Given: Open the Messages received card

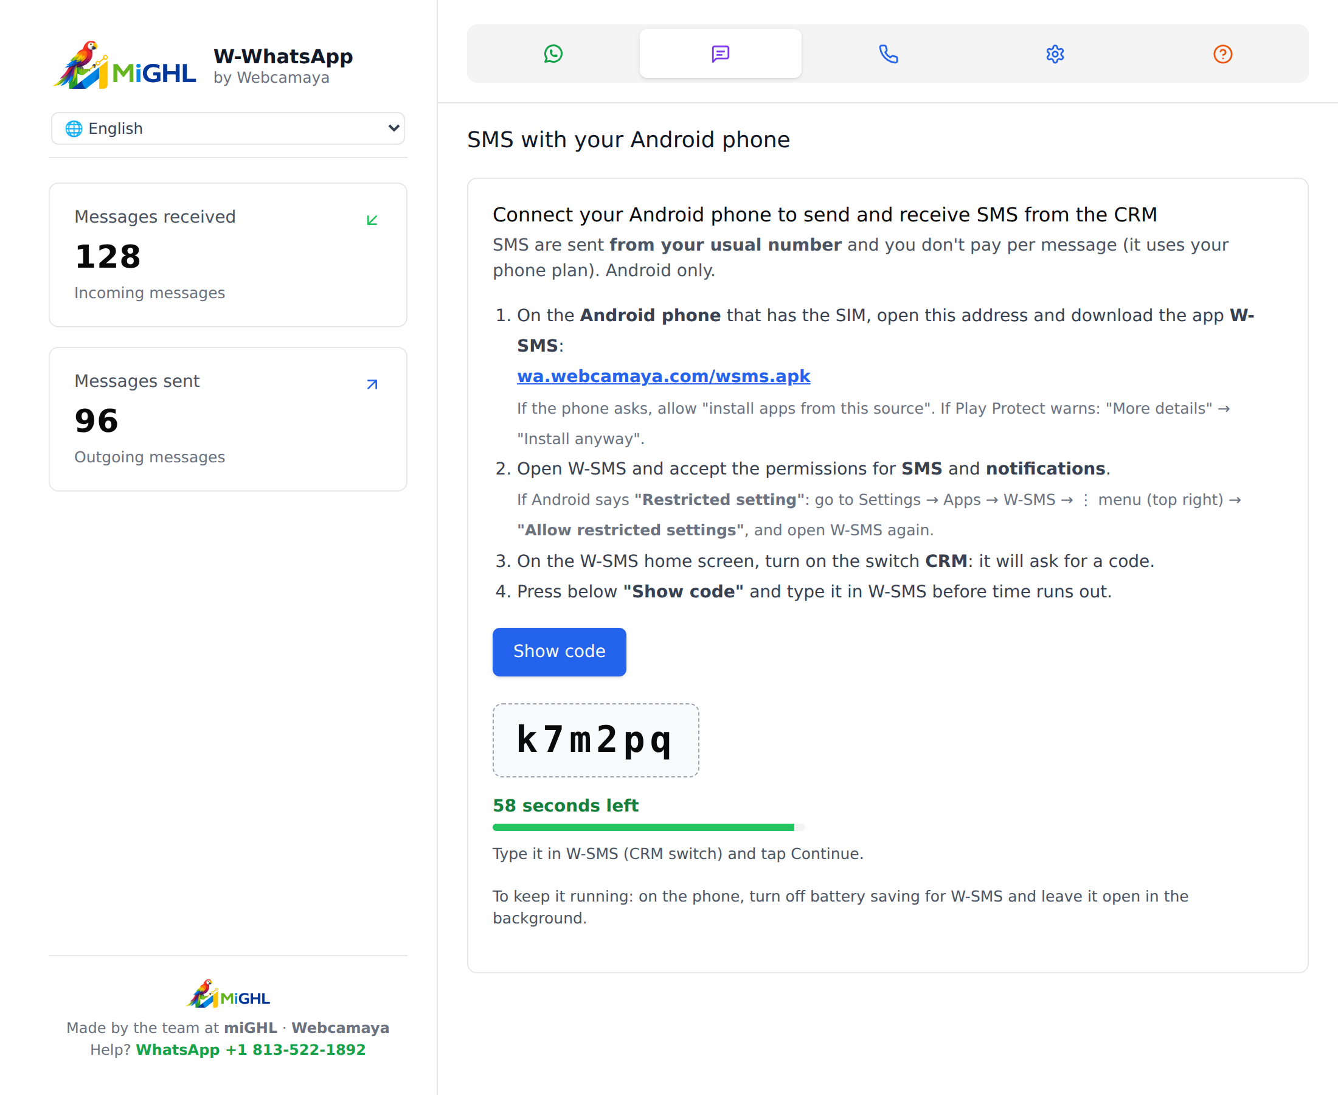Looking at the screenshot, I should (x=227, y=255).
